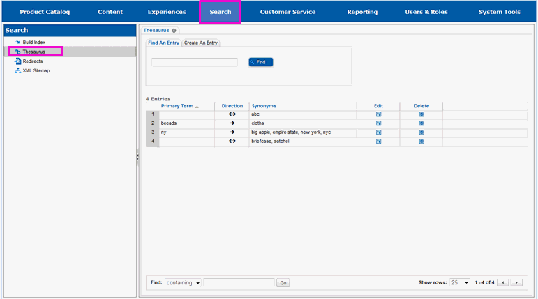Click the one-way direction arrow for beeads

click(232, 123)
